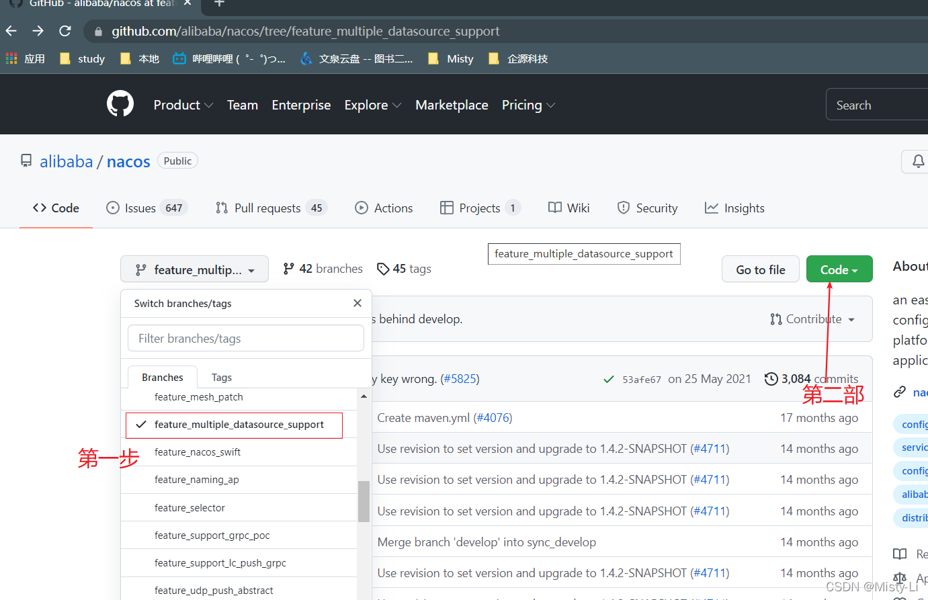The width and height of the screenshot is (928, 600).
Task: Open the nacos repository link
Action: click(128, 162)
